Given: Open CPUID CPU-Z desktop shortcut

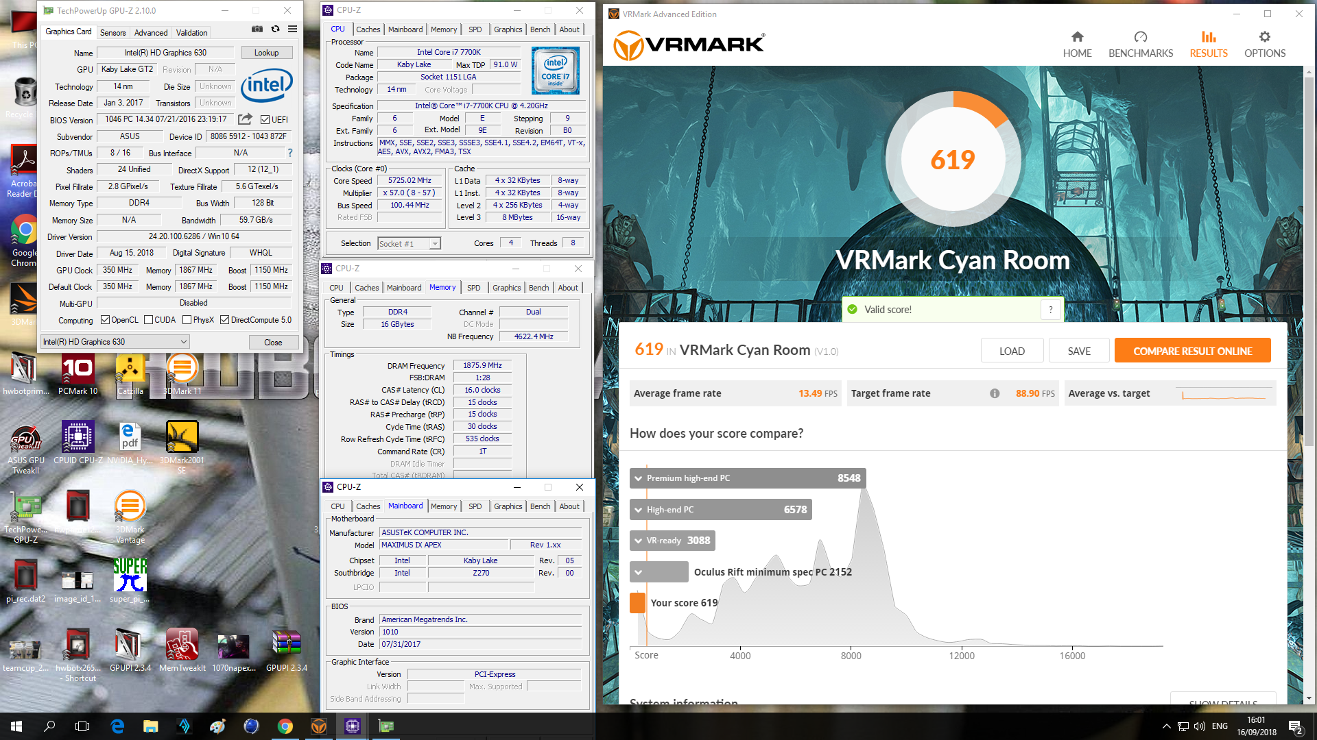Looking at the screenshot, I should (78, 443).
